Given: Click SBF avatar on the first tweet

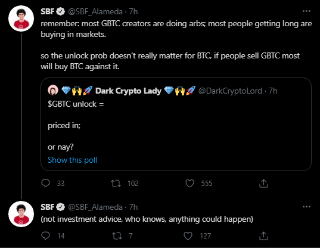Looking at the screenshot, I should tap(21, 18).
